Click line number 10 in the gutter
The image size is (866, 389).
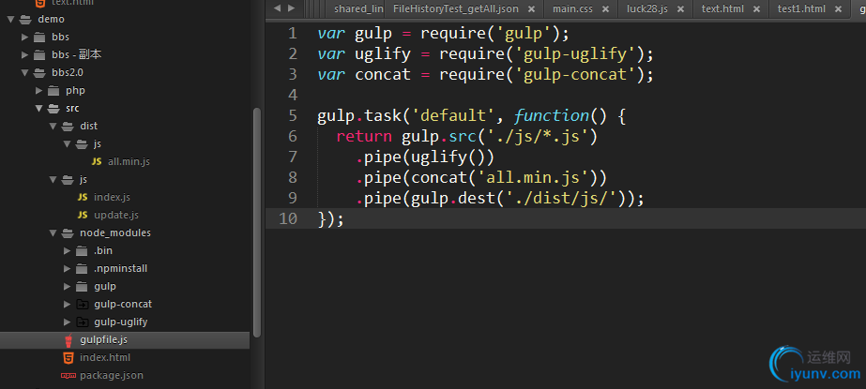(x=288, y=218)
